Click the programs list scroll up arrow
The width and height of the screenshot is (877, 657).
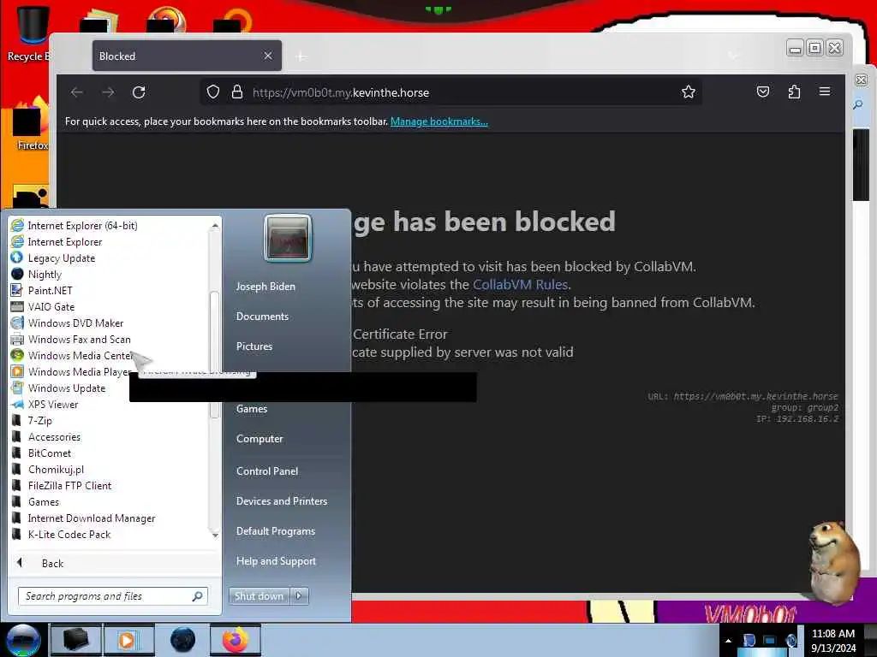[x=215, y=226]
